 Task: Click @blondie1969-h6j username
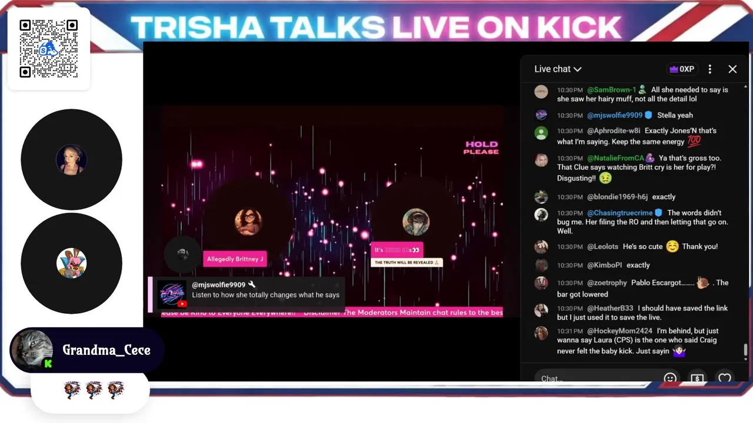click(x=618, y=197)
